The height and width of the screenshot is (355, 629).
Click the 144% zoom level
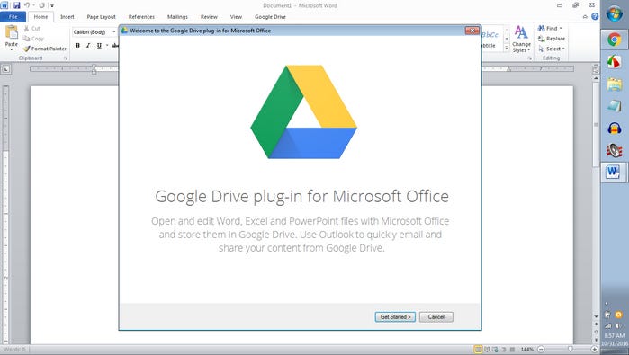tap(526, 350)
